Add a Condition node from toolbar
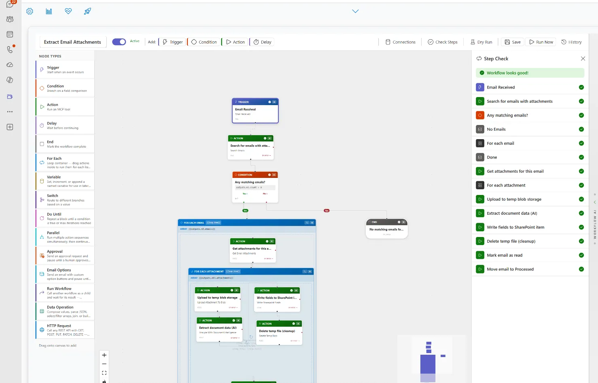This screenshot has width=598, height=383. (204, 42)
